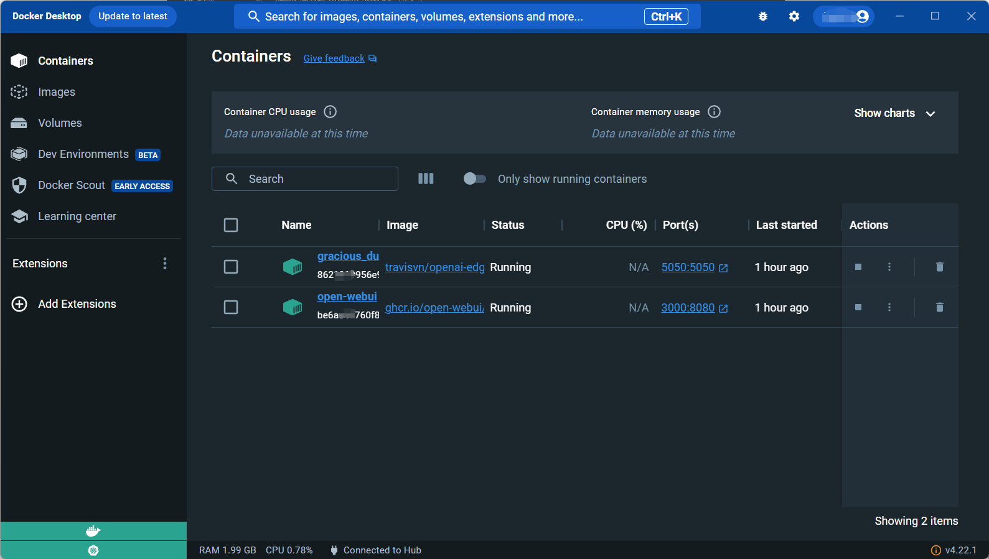Click the memory usage info icon
The width and height of the screenshot is (989, 559).
(x=715, y=112)
